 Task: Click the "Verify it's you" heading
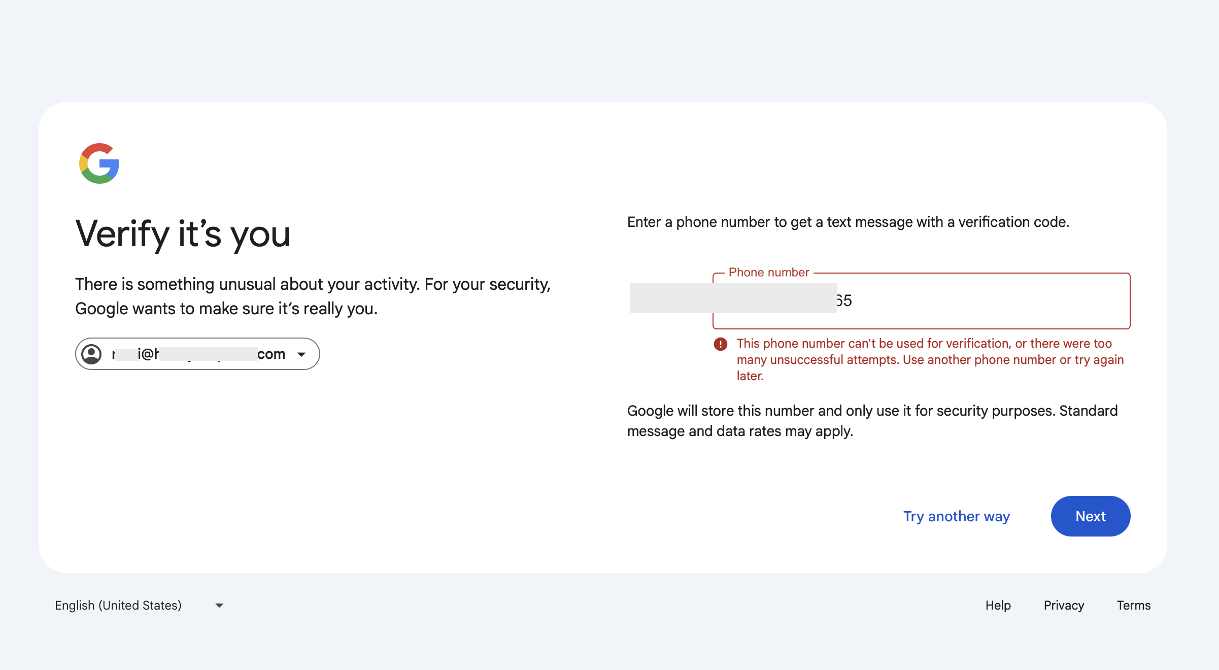click(x=183, y=234)
